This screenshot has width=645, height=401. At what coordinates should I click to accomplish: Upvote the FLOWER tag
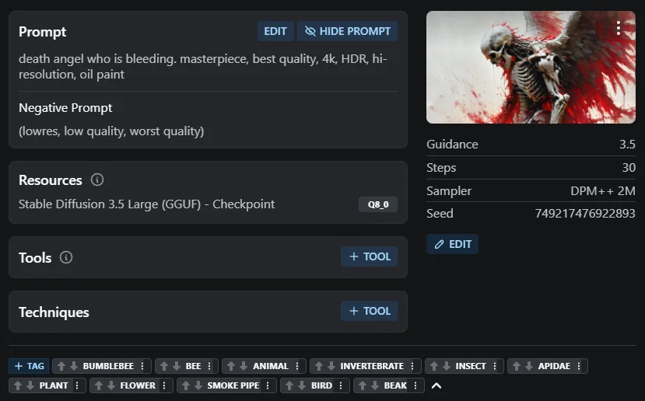click(x=99, y=385)
